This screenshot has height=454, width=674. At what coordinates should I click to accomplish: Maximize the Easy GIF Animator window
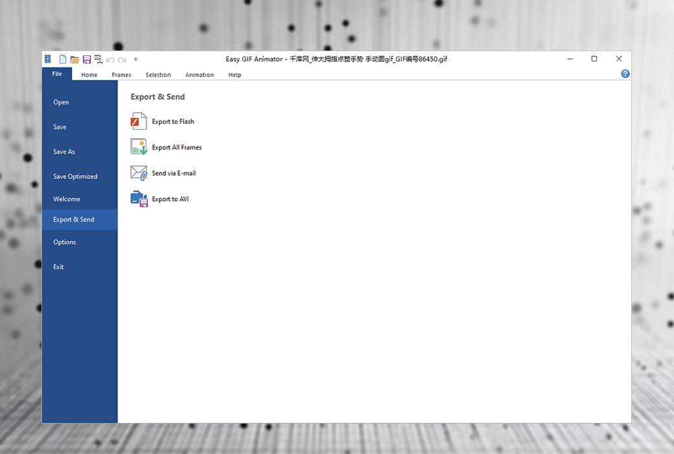pos(594,59)
